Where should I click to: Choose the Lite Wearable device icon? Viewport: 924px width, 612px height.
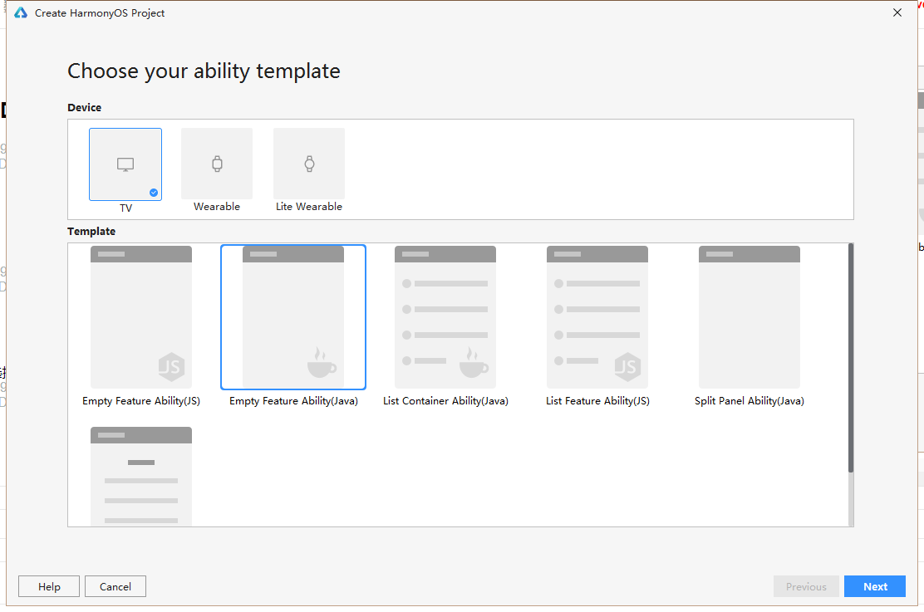pos(309,164)
